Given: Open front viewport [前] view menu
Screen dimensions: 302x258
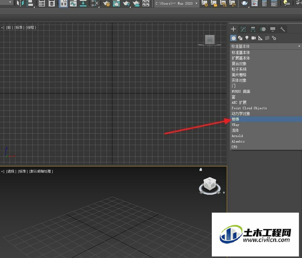Looking at the screenshot, I should click(x=9, y=27).
